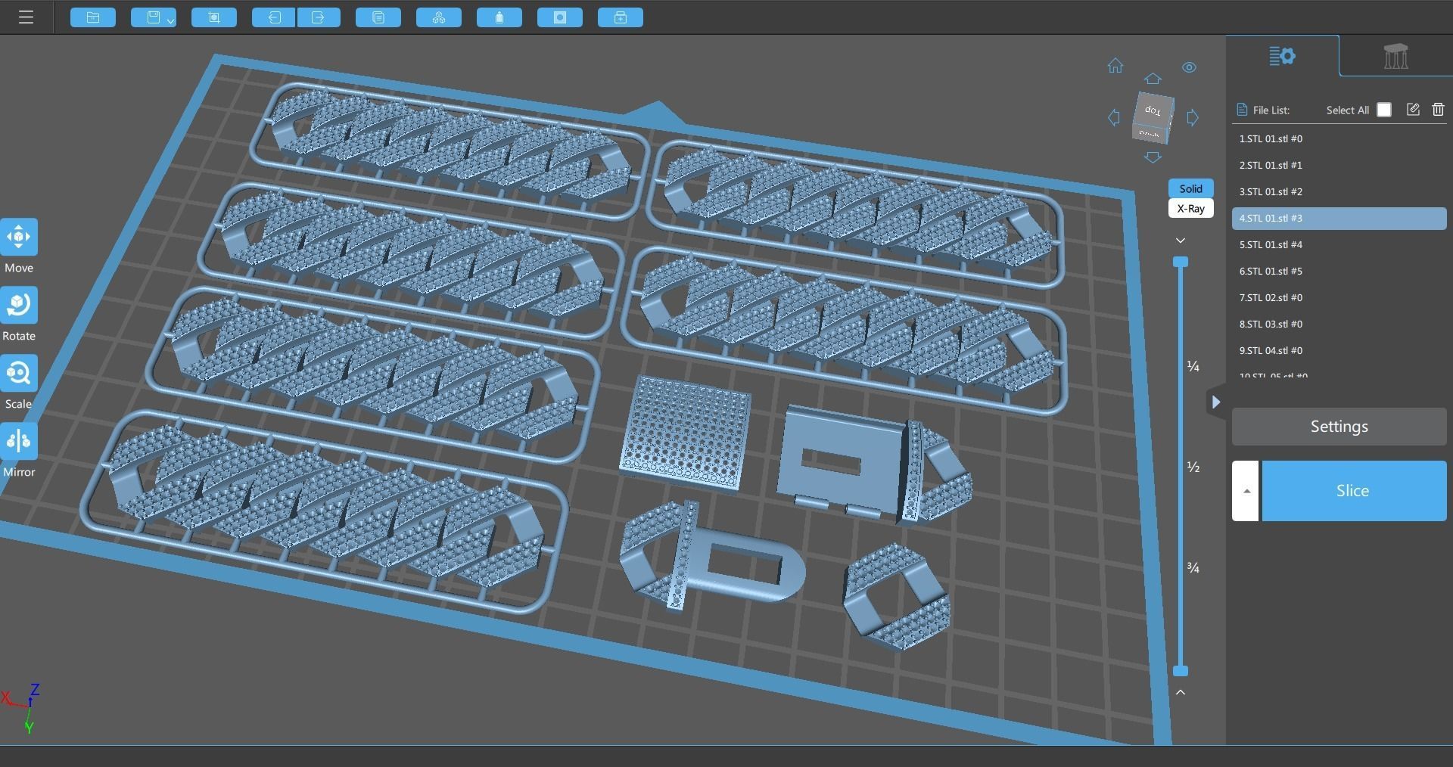This screenshot has height=767, width=1453.
Task: Open the supports tab with pillars icon
Action: coord(1395,56)
